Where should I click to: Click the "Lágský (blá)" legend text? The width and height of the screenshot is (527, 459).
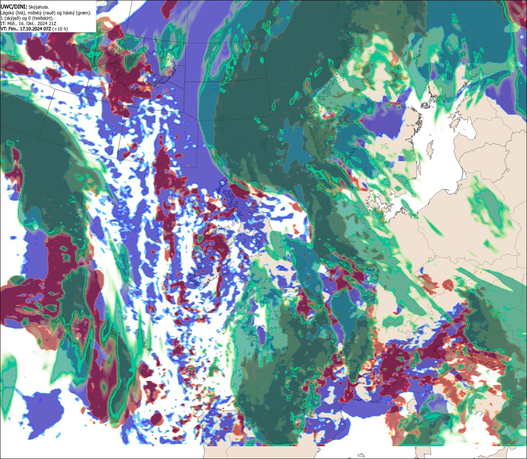pos(12,13)
